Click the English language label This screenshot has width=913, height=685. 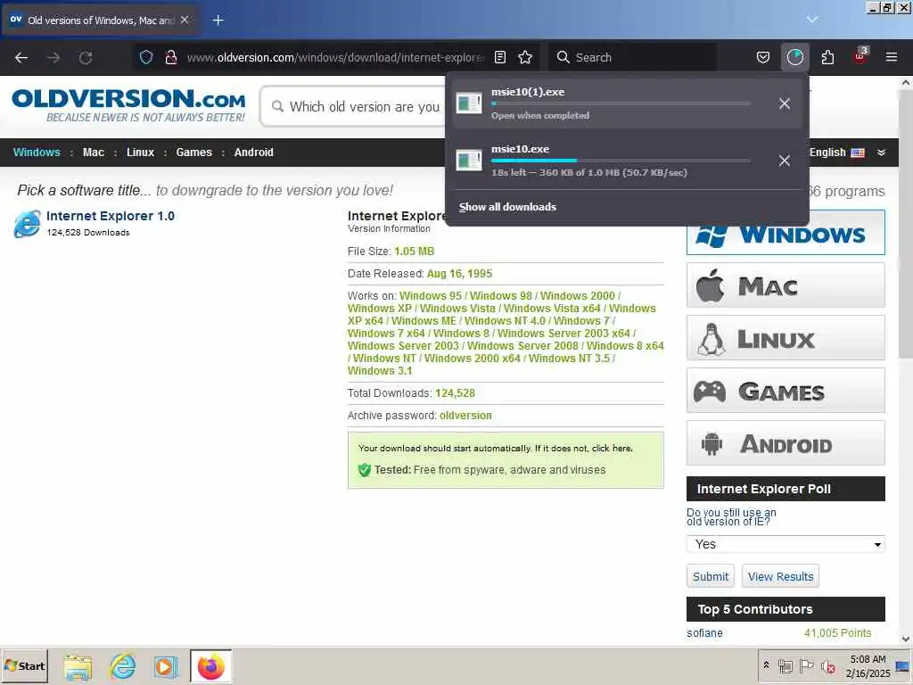coord(827,153)
